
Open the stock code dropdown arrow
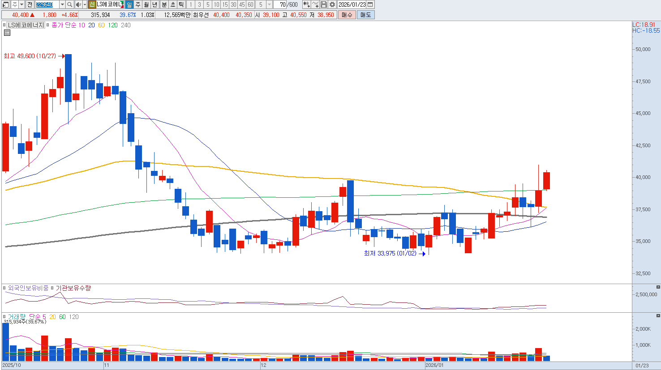tap(62, 4)
